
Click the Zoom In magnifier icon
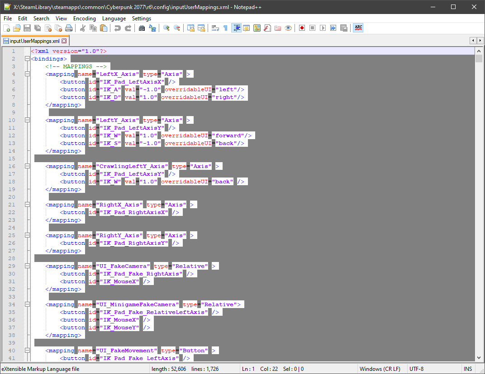coord(166,28)
